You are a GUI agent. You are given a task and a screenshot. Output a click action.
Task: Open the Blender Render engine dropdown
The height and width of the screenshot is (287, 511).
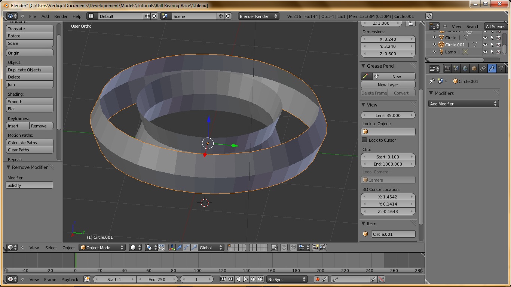coord(258,16)
